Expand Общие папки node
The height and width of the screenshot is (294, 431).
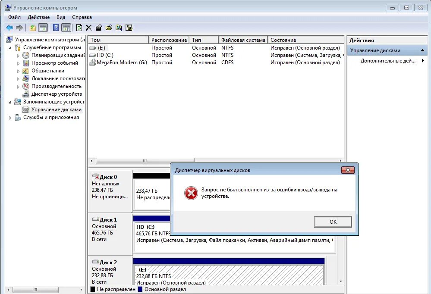coord(18,71)
